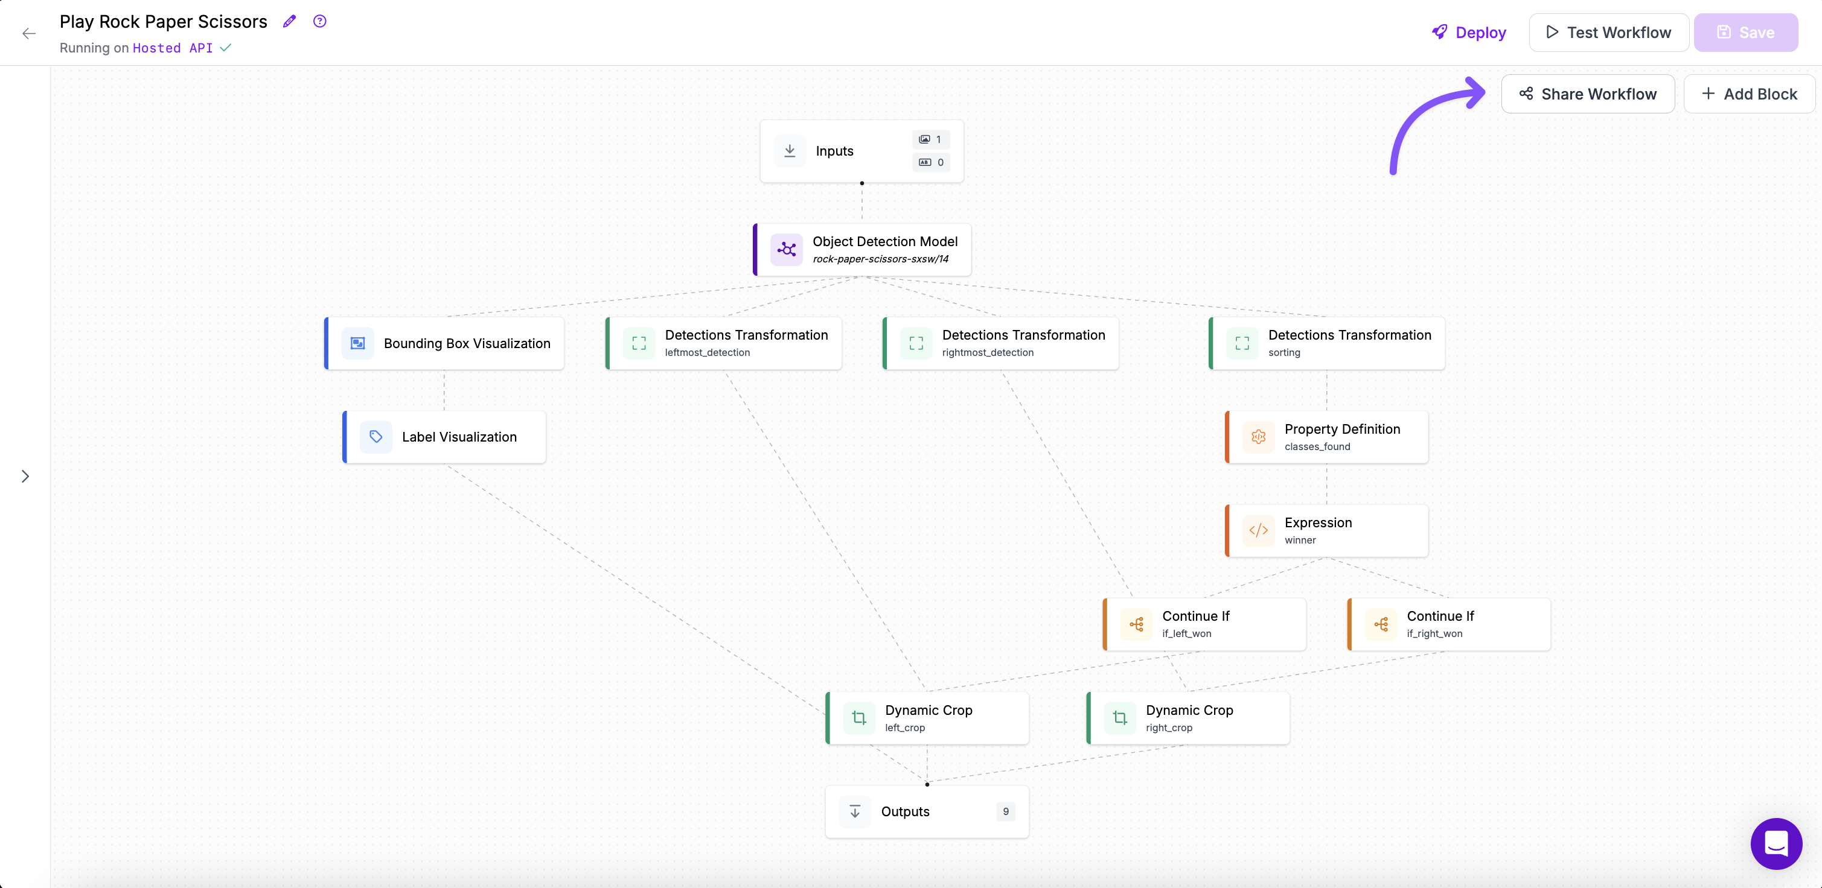Click the Label Visualization tag icon
The image size is (1822, 888).
click(x=376, y=437)
